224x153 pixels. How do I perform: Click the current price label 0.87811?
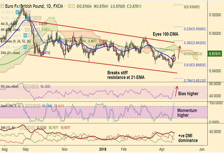(215, 54)
